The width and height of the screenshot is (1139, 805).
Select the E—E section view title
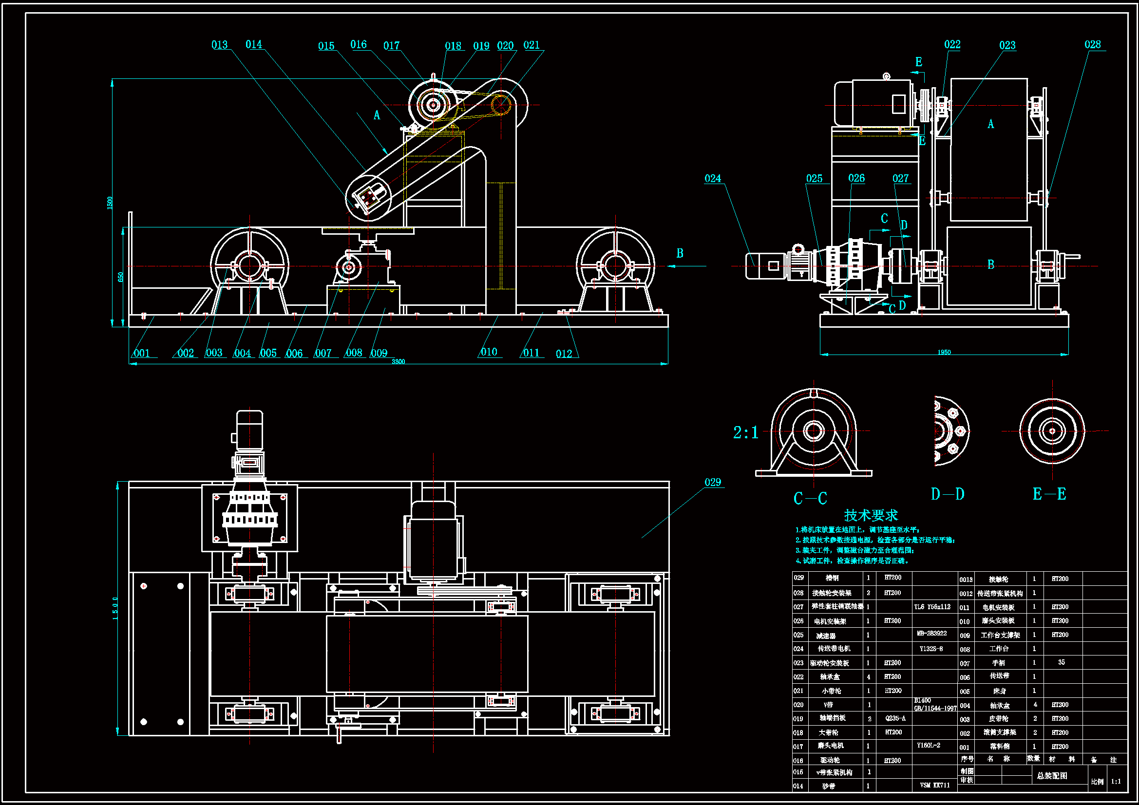coord(1049,494)
